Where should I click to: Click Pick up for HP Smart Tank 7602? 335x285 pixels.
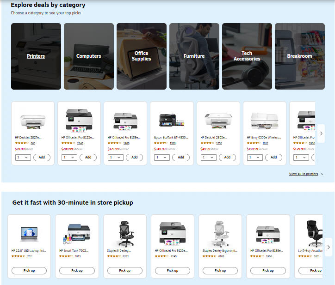click(77, 270)
